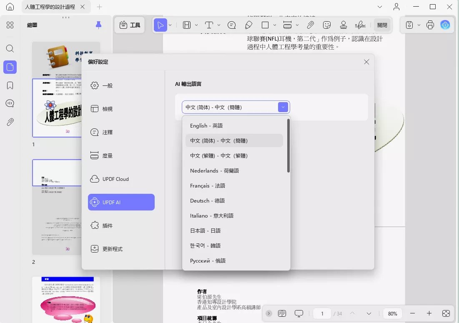This screenshot has height=323, width=459.
Task: Choose Русский - 俄語 option
Action: click(x=234, y=260)
